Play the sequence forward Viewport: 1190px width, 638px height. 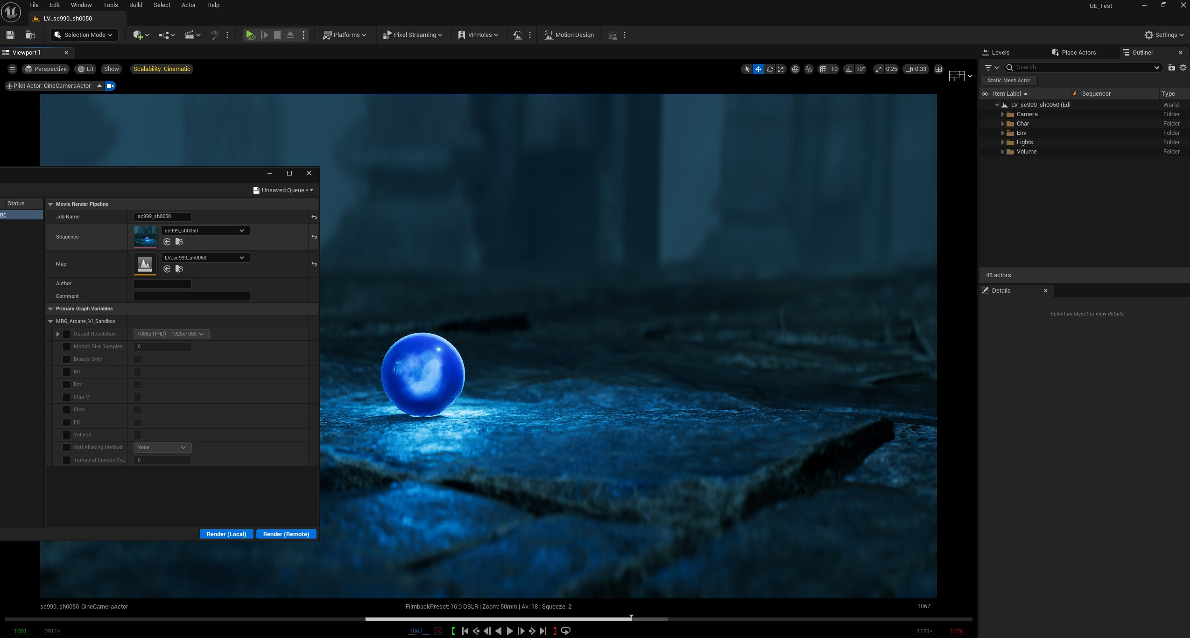(510, 631)
